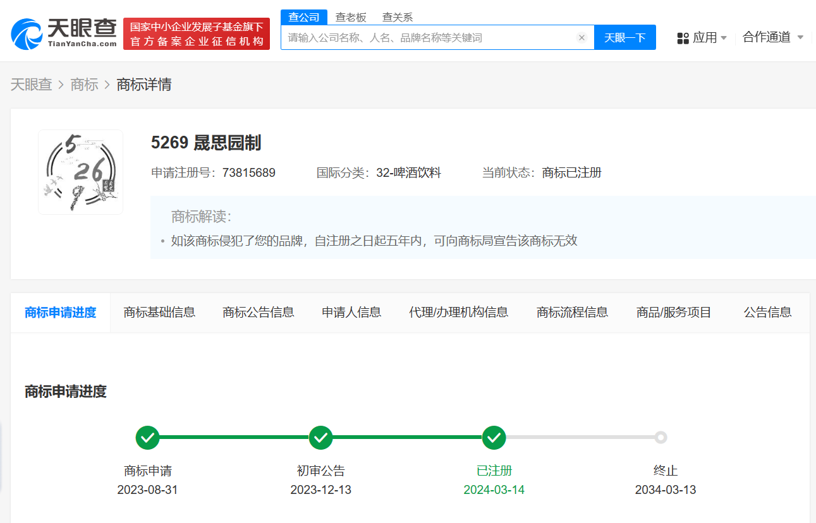Click the 应用 grid icon
Image resolution: width=816 pixels, height=523 pixels.
[683, 38]
